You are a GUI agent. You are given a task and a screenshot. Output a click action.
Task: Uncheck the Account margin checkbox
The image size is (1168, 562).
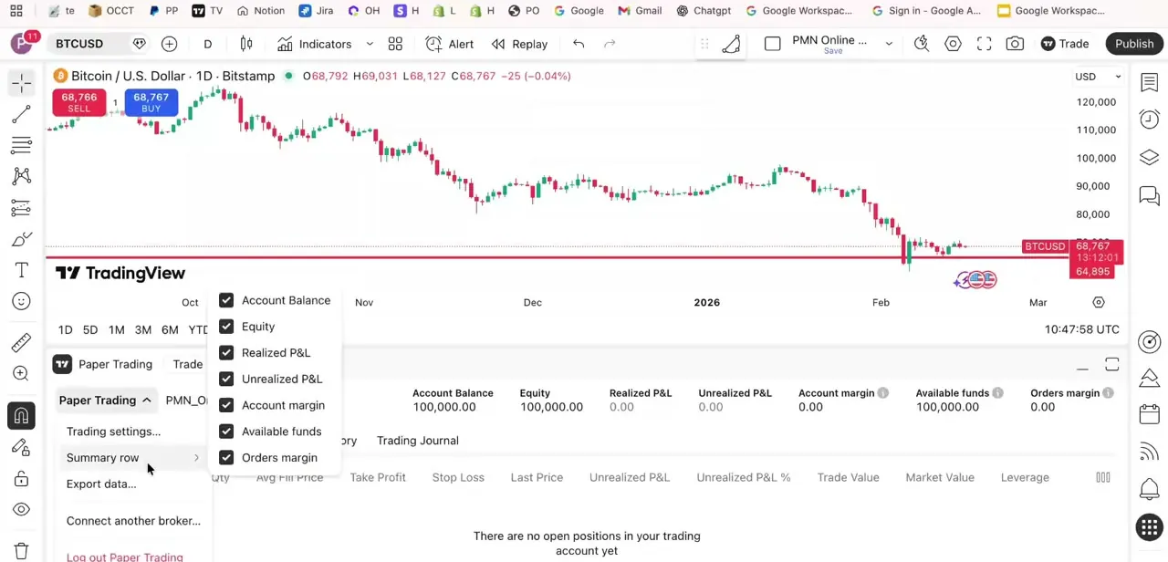point(226,405)
